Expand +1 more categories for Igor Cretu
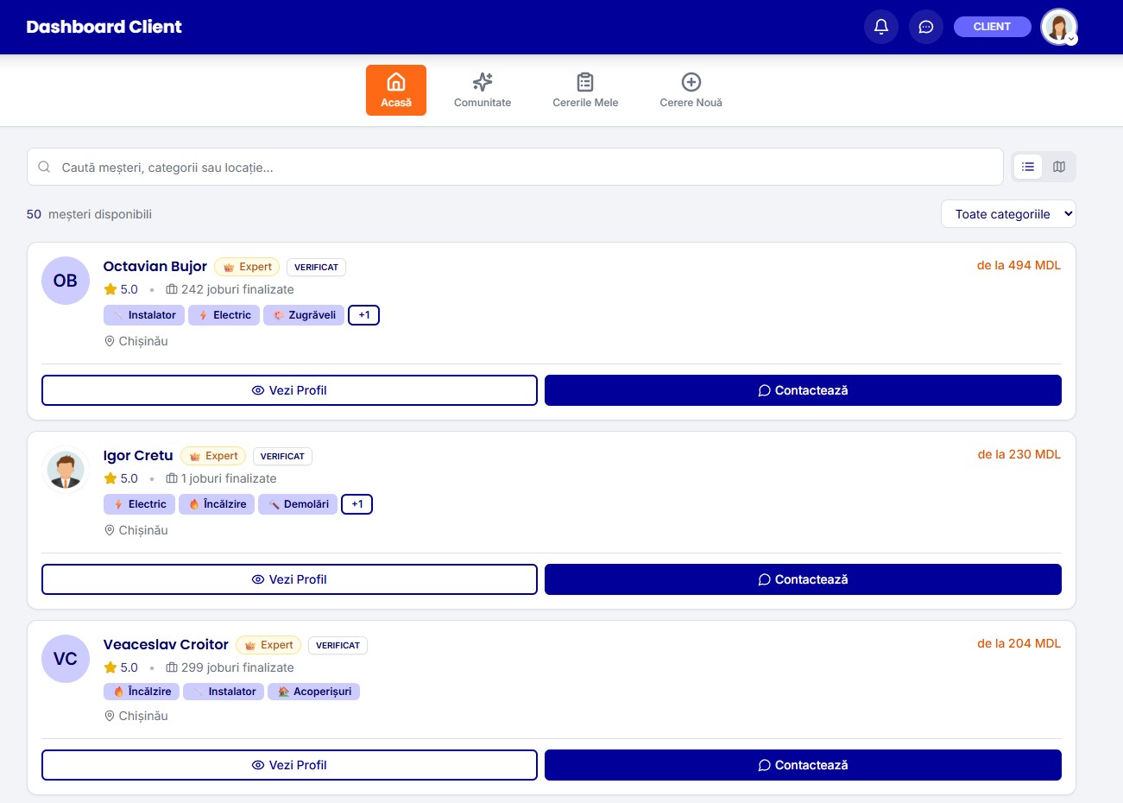1123x803 pixels. 356,504
